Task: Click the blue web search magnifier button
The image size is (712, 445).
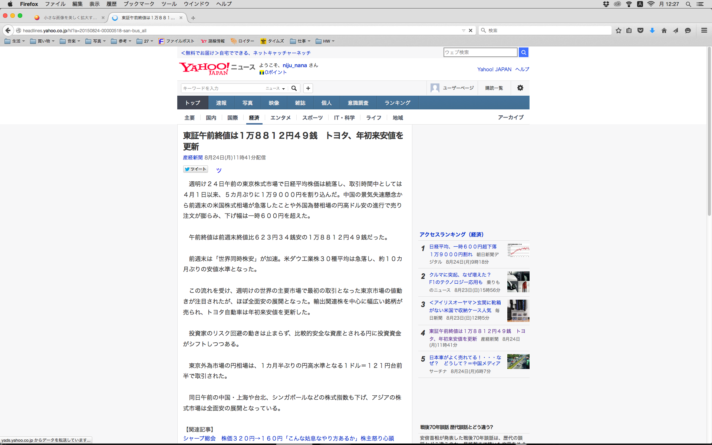Action: click(523, 52)
